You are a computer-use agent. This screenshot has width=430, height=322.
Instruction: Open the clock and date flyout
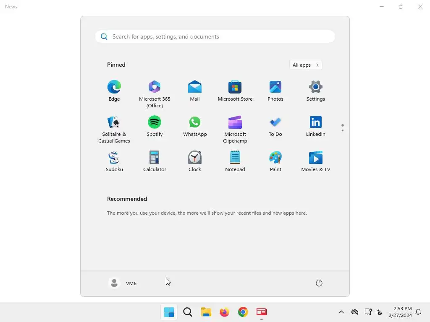tap(400, 312)
